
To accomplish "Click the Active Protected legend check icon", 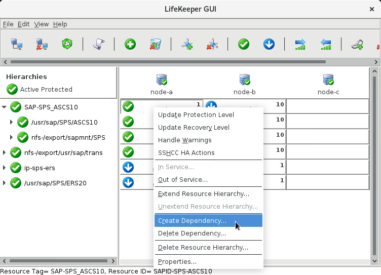I will coord(12,89).
